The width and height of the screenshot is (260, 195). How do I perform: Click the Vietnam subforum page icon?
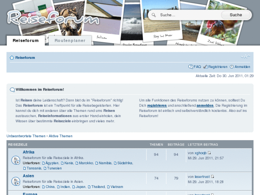(x=108, y=187)
